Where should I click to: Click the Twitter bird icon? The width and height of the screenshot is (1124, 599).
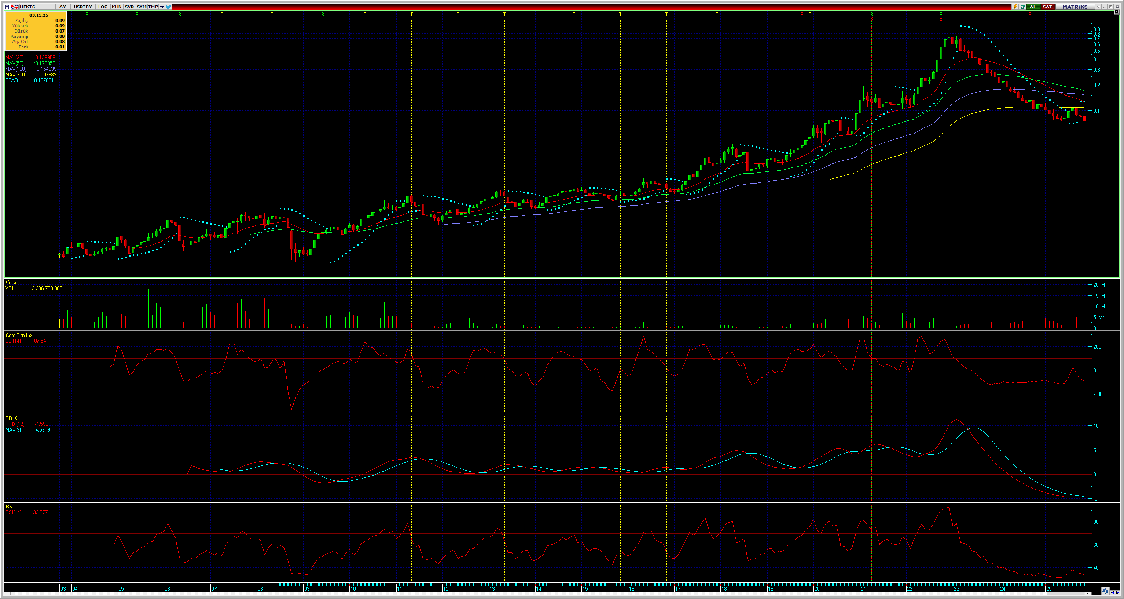pos(169,7)
